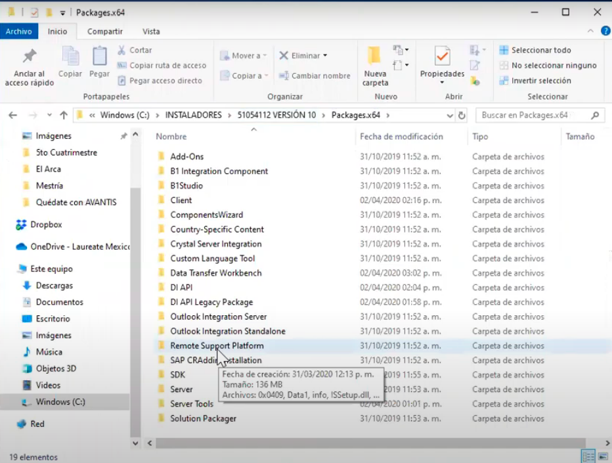Switch to the Compartir ribbon tab

pyautogui.click(x=104, y=32)
